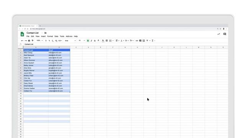Click the Merge cells icon
Viewport: 245px width, 138px height.
click(x=111, y=41)
